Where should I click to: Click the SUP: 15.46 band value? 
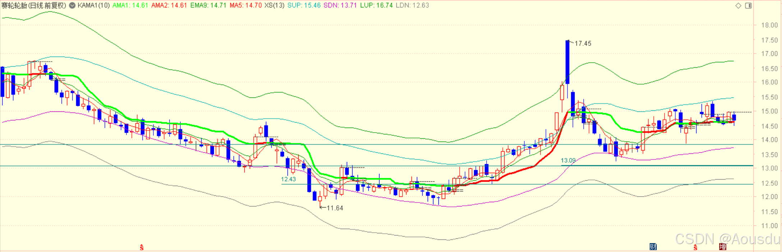(304, 5)
